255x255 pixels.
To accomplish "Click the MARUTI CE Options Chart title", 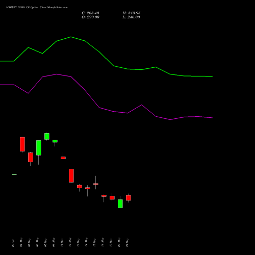I will pos(37,8).
